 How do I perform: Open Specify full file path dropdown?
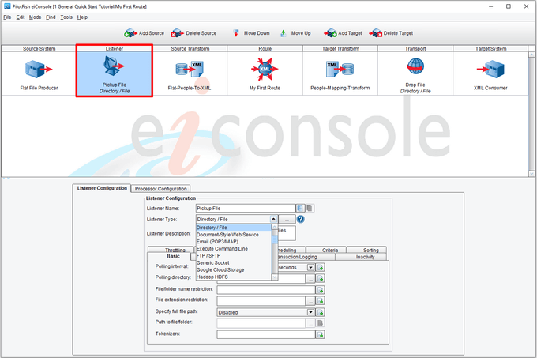[310, 312]
